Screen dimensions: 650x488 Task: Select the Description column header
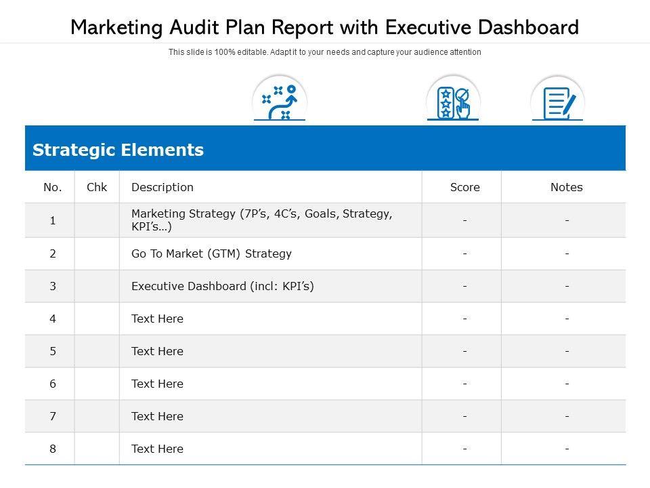click(162, 187)
